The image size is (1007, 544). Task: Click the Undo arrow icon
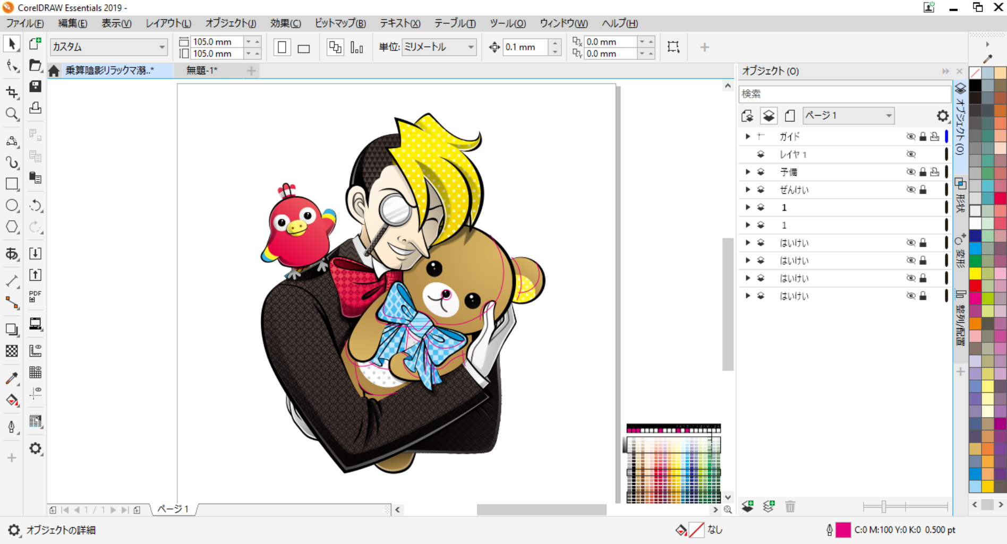pos(36,205)
